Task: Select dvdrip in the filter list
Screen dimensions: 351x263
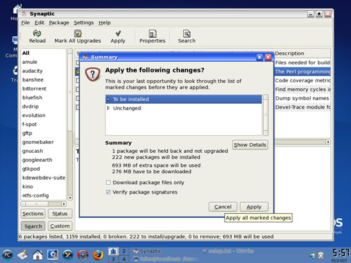Action: pos(43,106)
